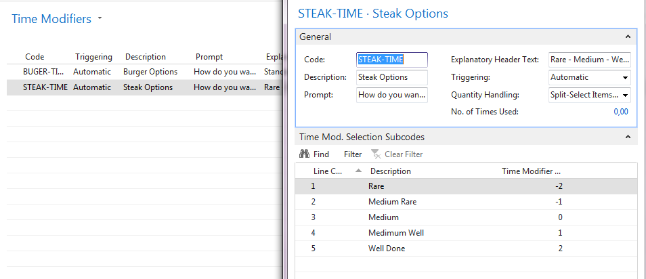This screenshot has width=646, height=279.
Task: Select the STEAK-TIME row in the list
Action: (x=45, y=87)
